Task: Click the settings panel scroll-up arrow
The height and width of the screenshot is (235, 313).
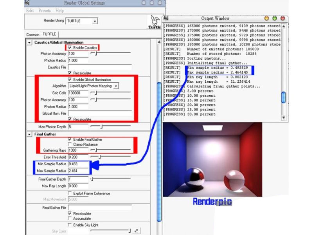Action: pos(159,42)
